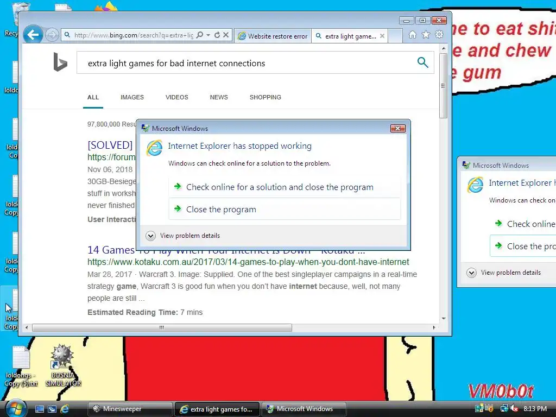Viewport: 556px width, 417px height.
Task: Maximize the Internet Explorer window
Action: (x=422, y=21)
